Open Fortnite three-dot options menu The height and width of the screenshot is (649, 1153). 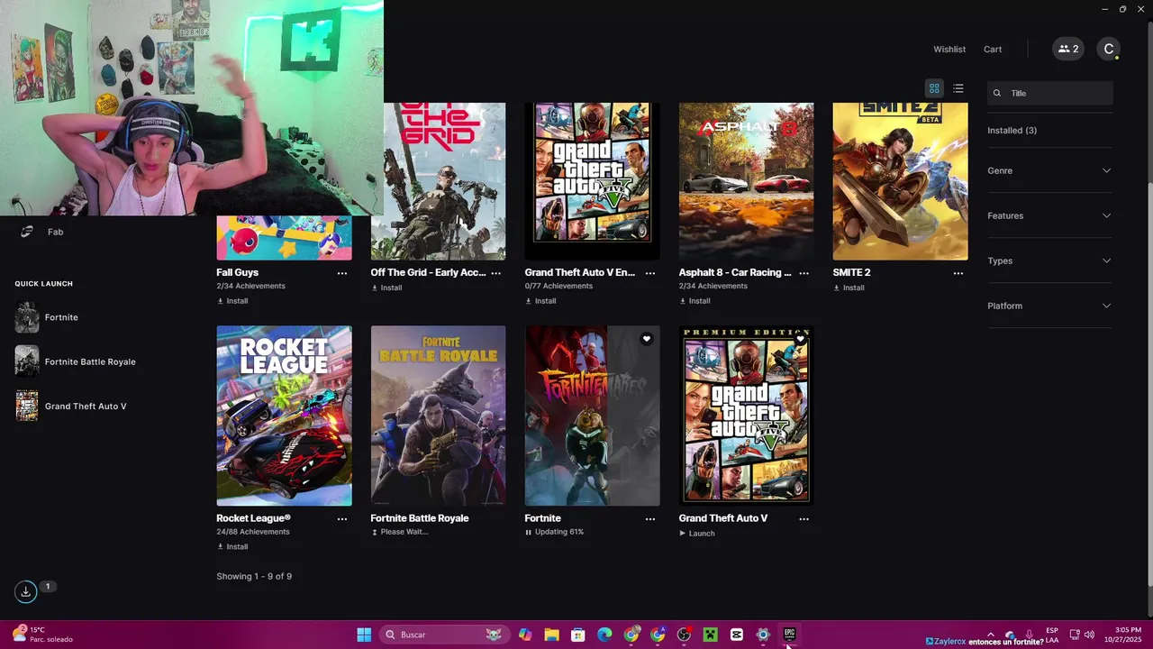[x=650, y=519]
